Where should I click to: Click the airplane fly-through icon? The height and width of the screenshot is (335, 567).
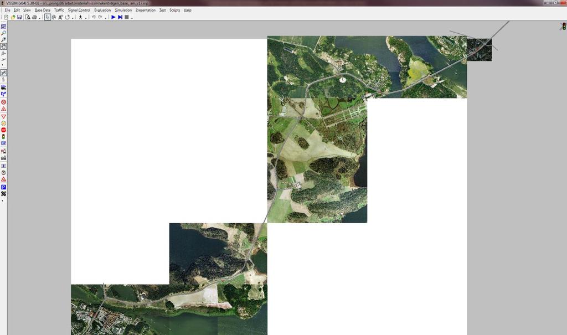pyautogui.click(x=4, y=59)
